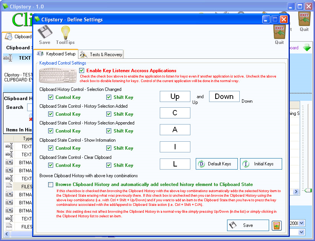
Task: Toggle Control Key for Selection Changed
Action: pos(50,97)
